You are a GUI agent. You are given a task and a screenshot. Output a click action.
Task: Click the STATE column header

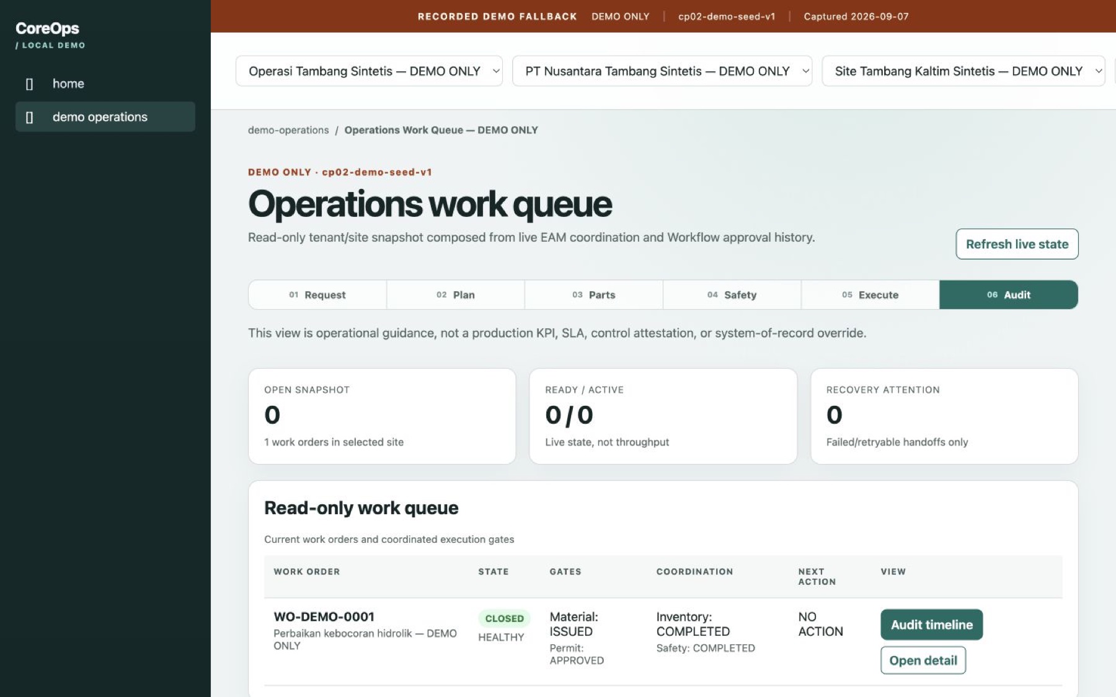point(494,572)
